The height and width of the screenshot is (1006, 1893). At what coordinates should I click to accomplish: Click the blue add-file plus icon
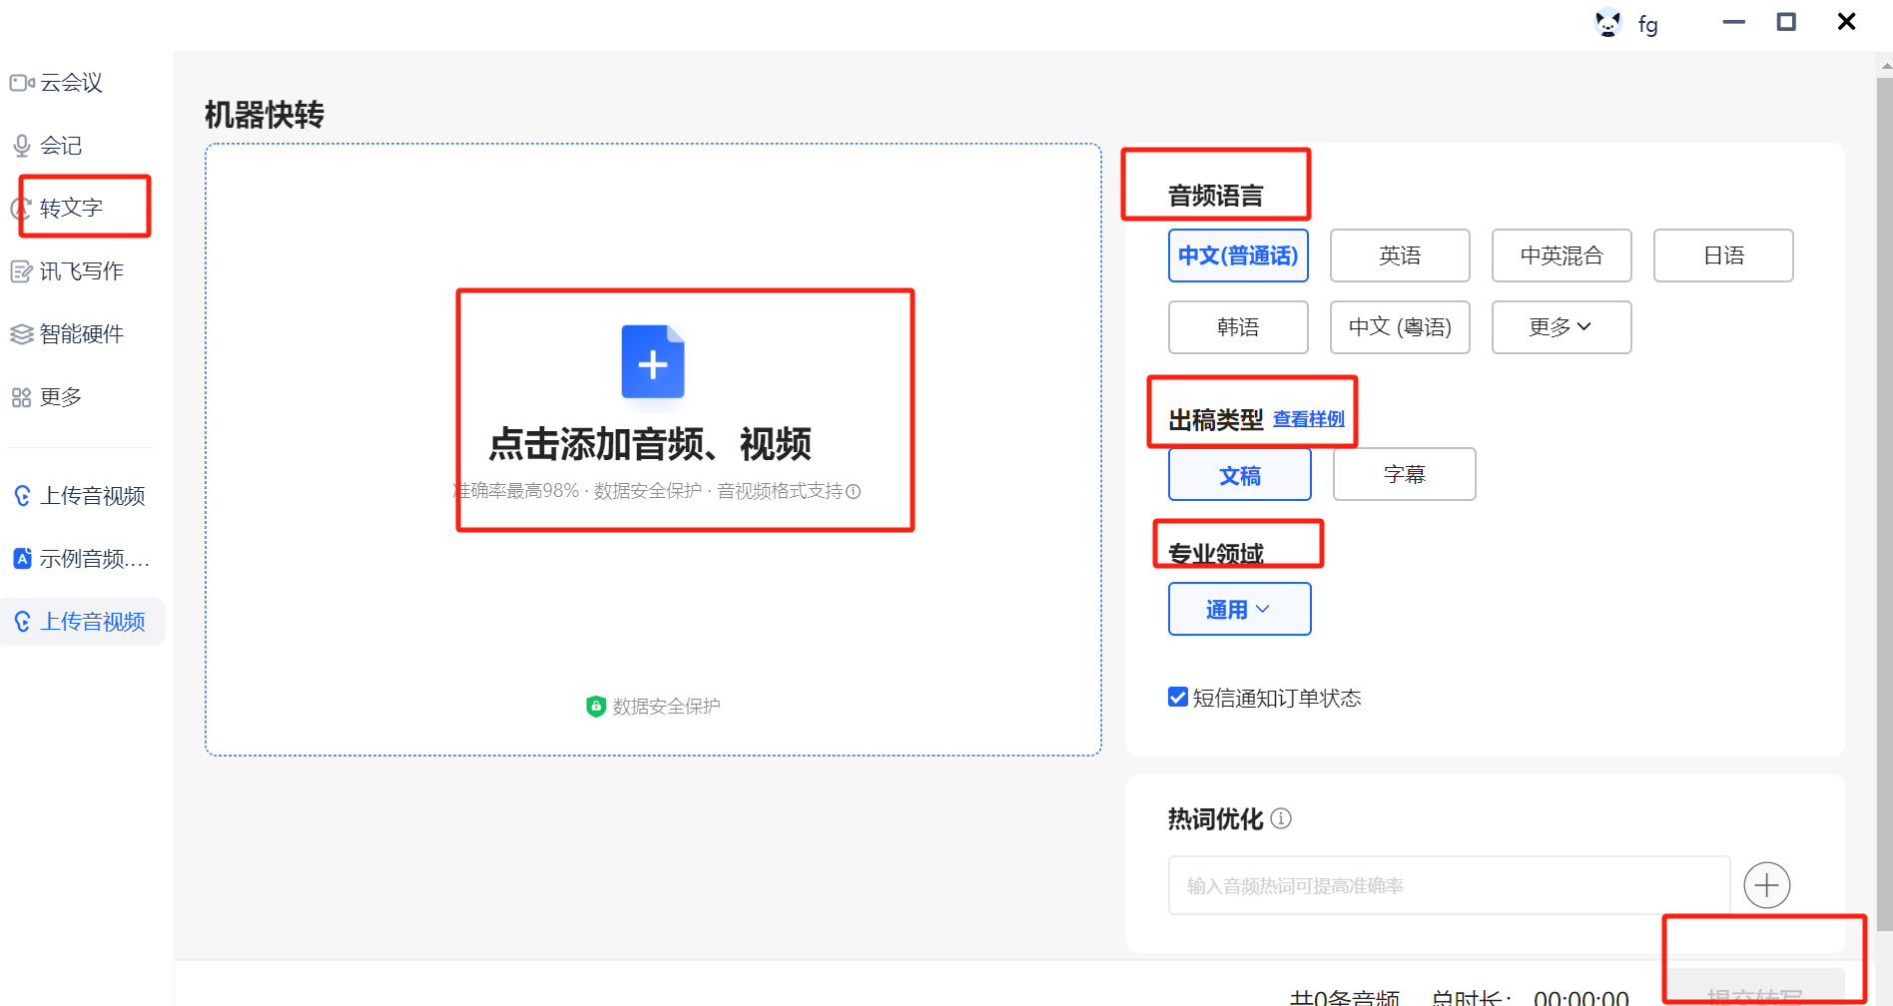[653, 362]
